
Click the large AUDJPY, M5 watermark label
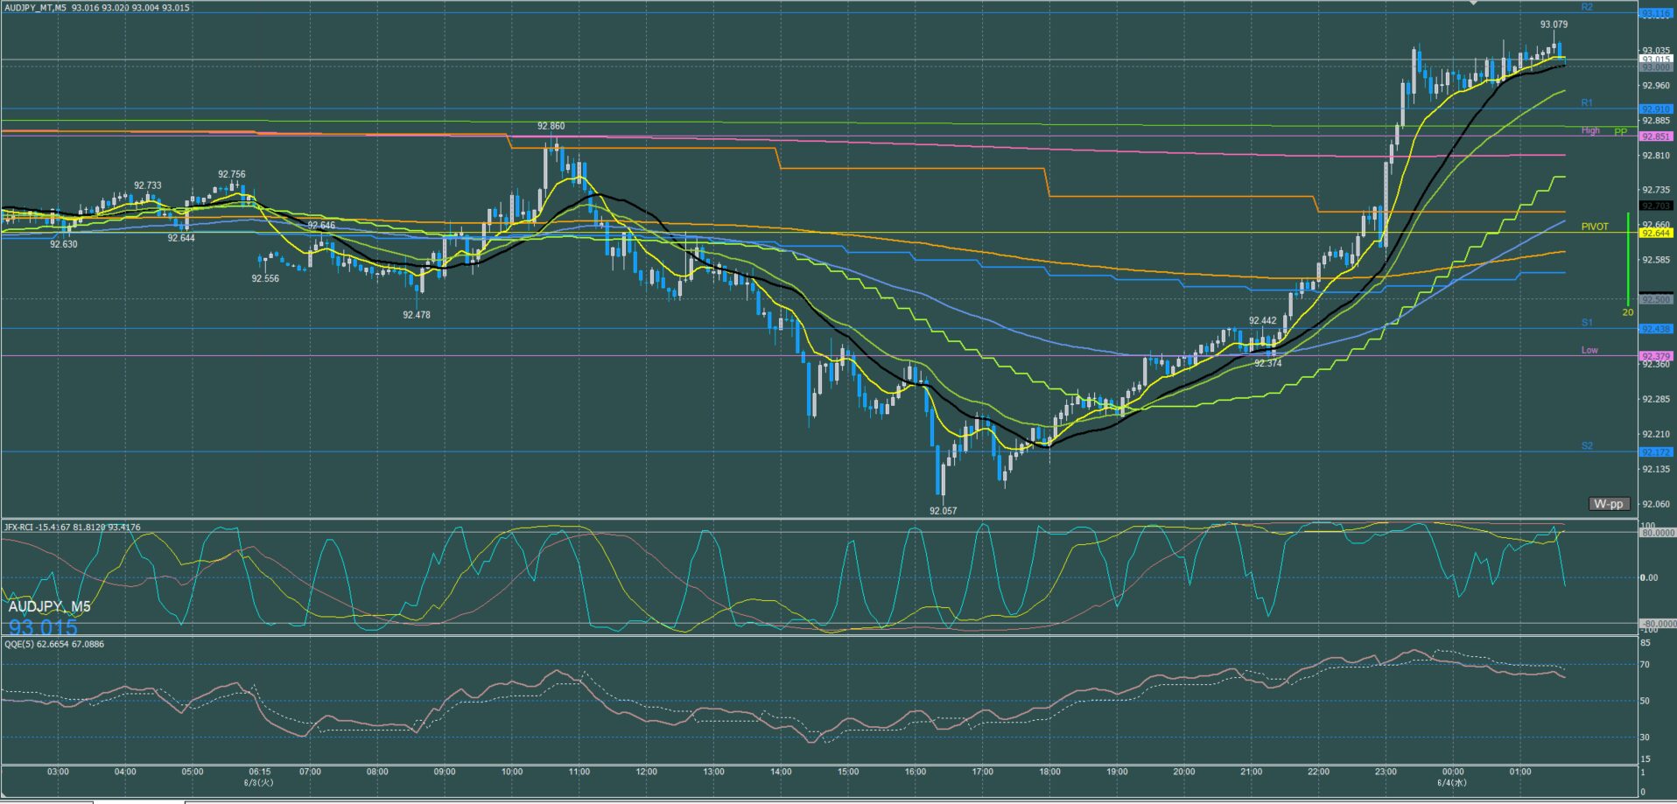(x=49, y=606)
